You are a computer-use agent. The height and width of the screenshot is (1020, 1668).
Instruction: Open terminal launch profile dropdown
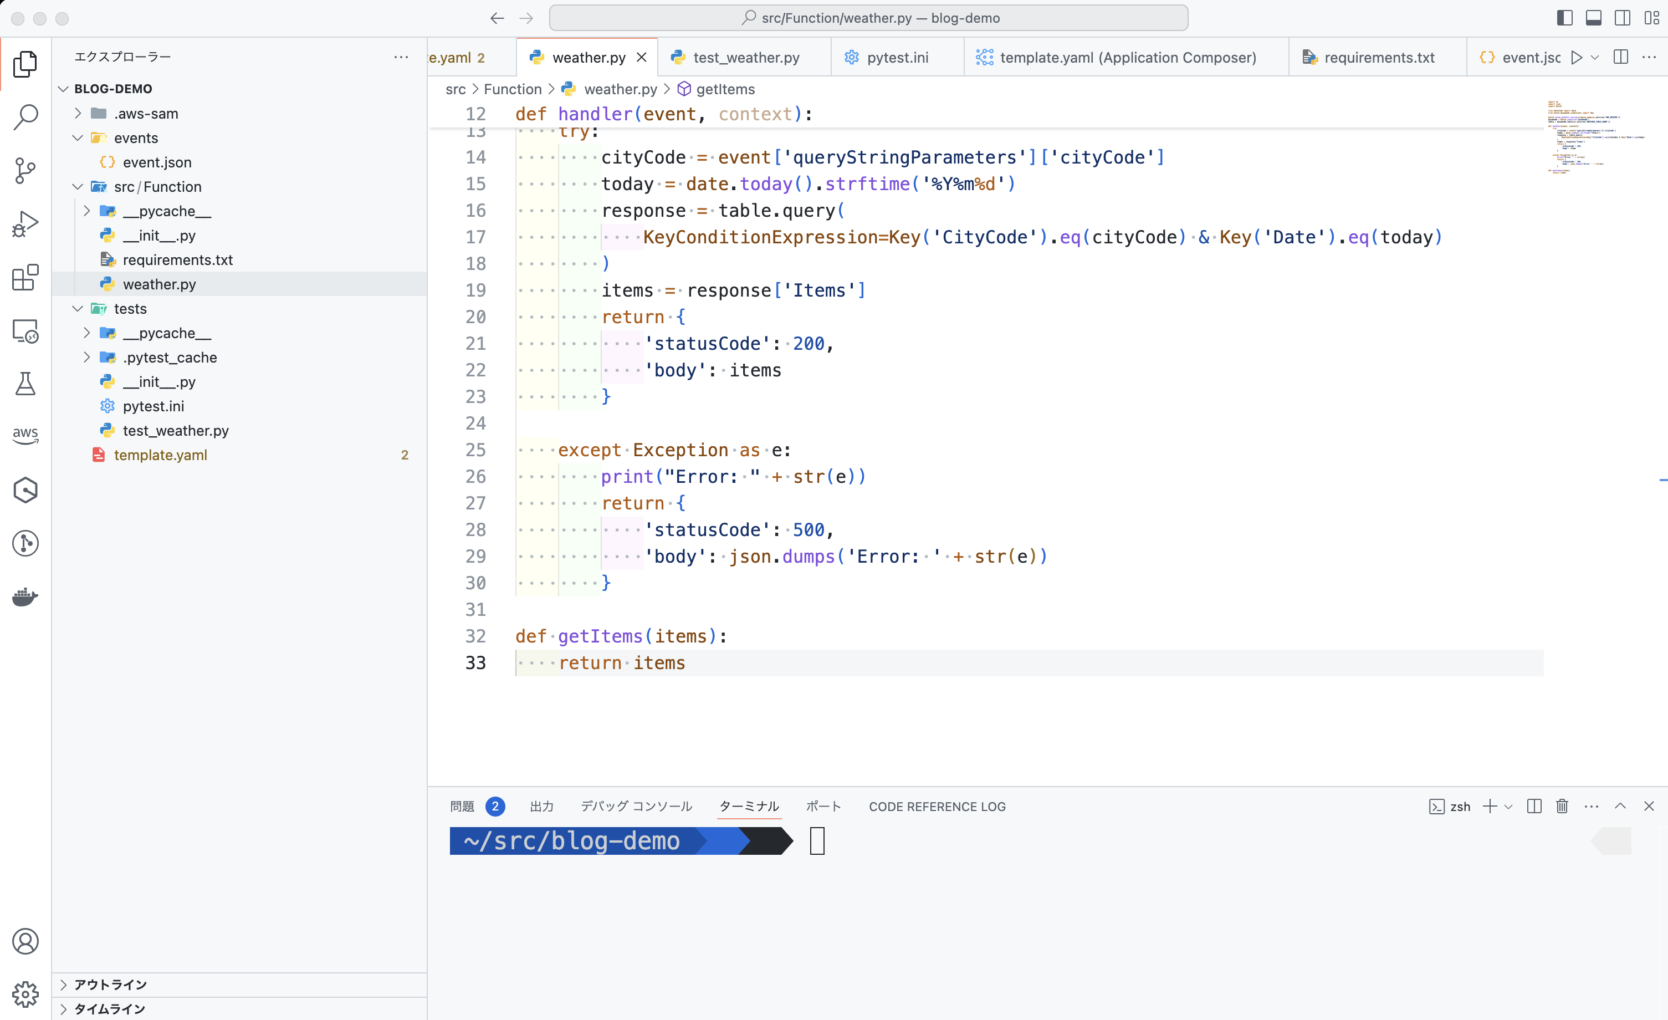tap(1508, 806)
